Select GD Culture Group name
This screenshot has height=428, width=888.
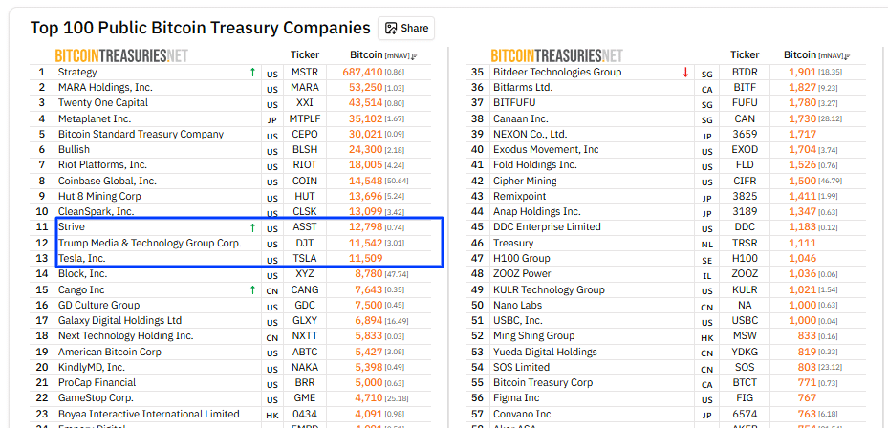99,305
